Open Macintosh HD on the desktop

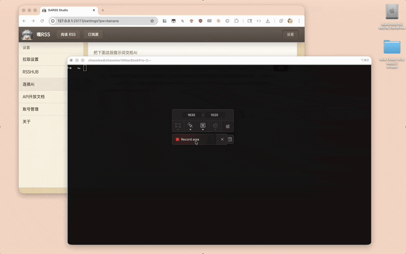tap(392, 15)
